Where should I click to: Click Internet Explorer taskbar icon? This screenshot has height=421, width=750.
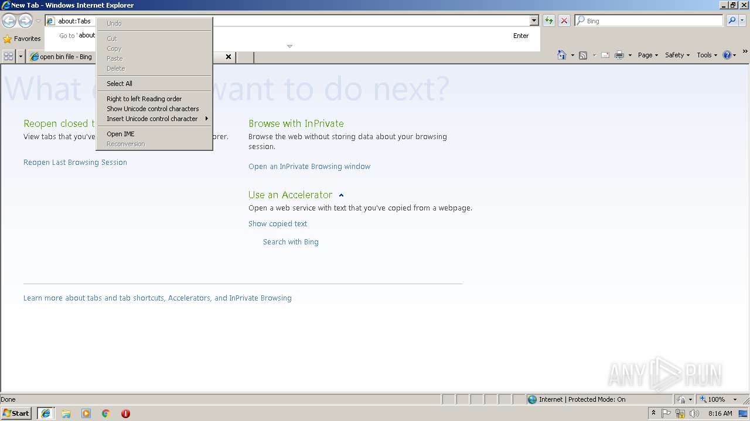tap(46, 413)
